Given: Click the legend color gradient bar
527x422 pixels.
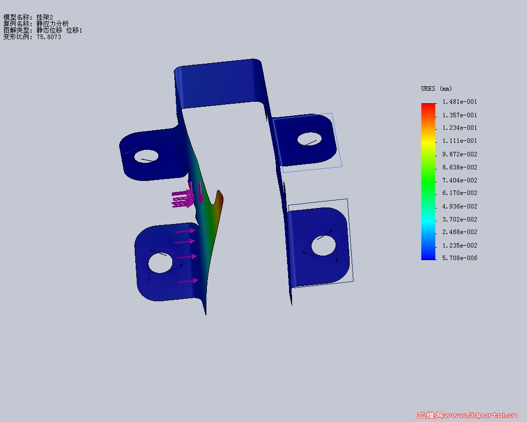Looking at the screenshot, I should click(428, 181).
